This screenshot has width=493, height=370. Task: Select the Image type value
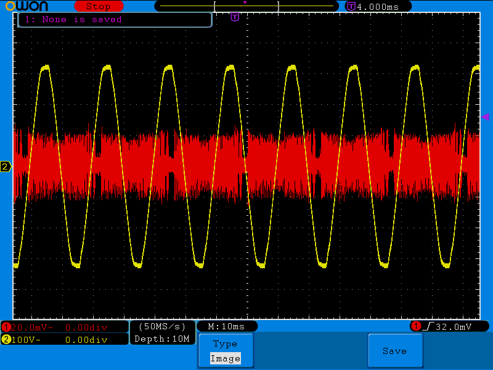click(x=225, y=358)
